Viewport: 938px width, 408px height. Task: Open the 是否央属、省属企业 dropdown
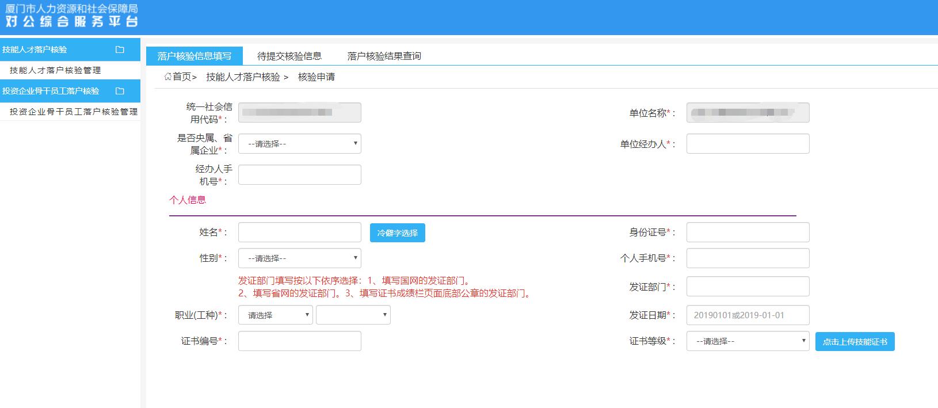click(300, 143)
